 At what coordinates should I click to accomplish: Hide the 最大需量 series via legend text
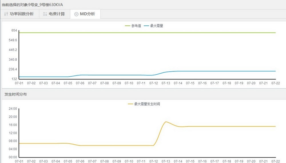156,26
